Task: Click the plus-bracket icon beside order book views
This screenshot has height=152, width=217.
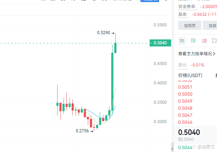Action: coord(214,41)
